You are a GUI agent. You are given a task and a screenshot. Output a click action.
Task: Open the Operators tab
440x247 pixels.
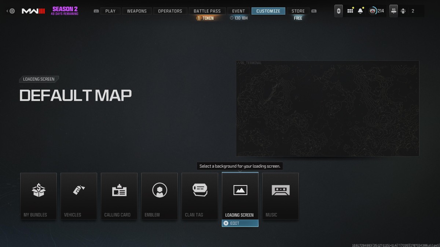(x=170, y=11)
